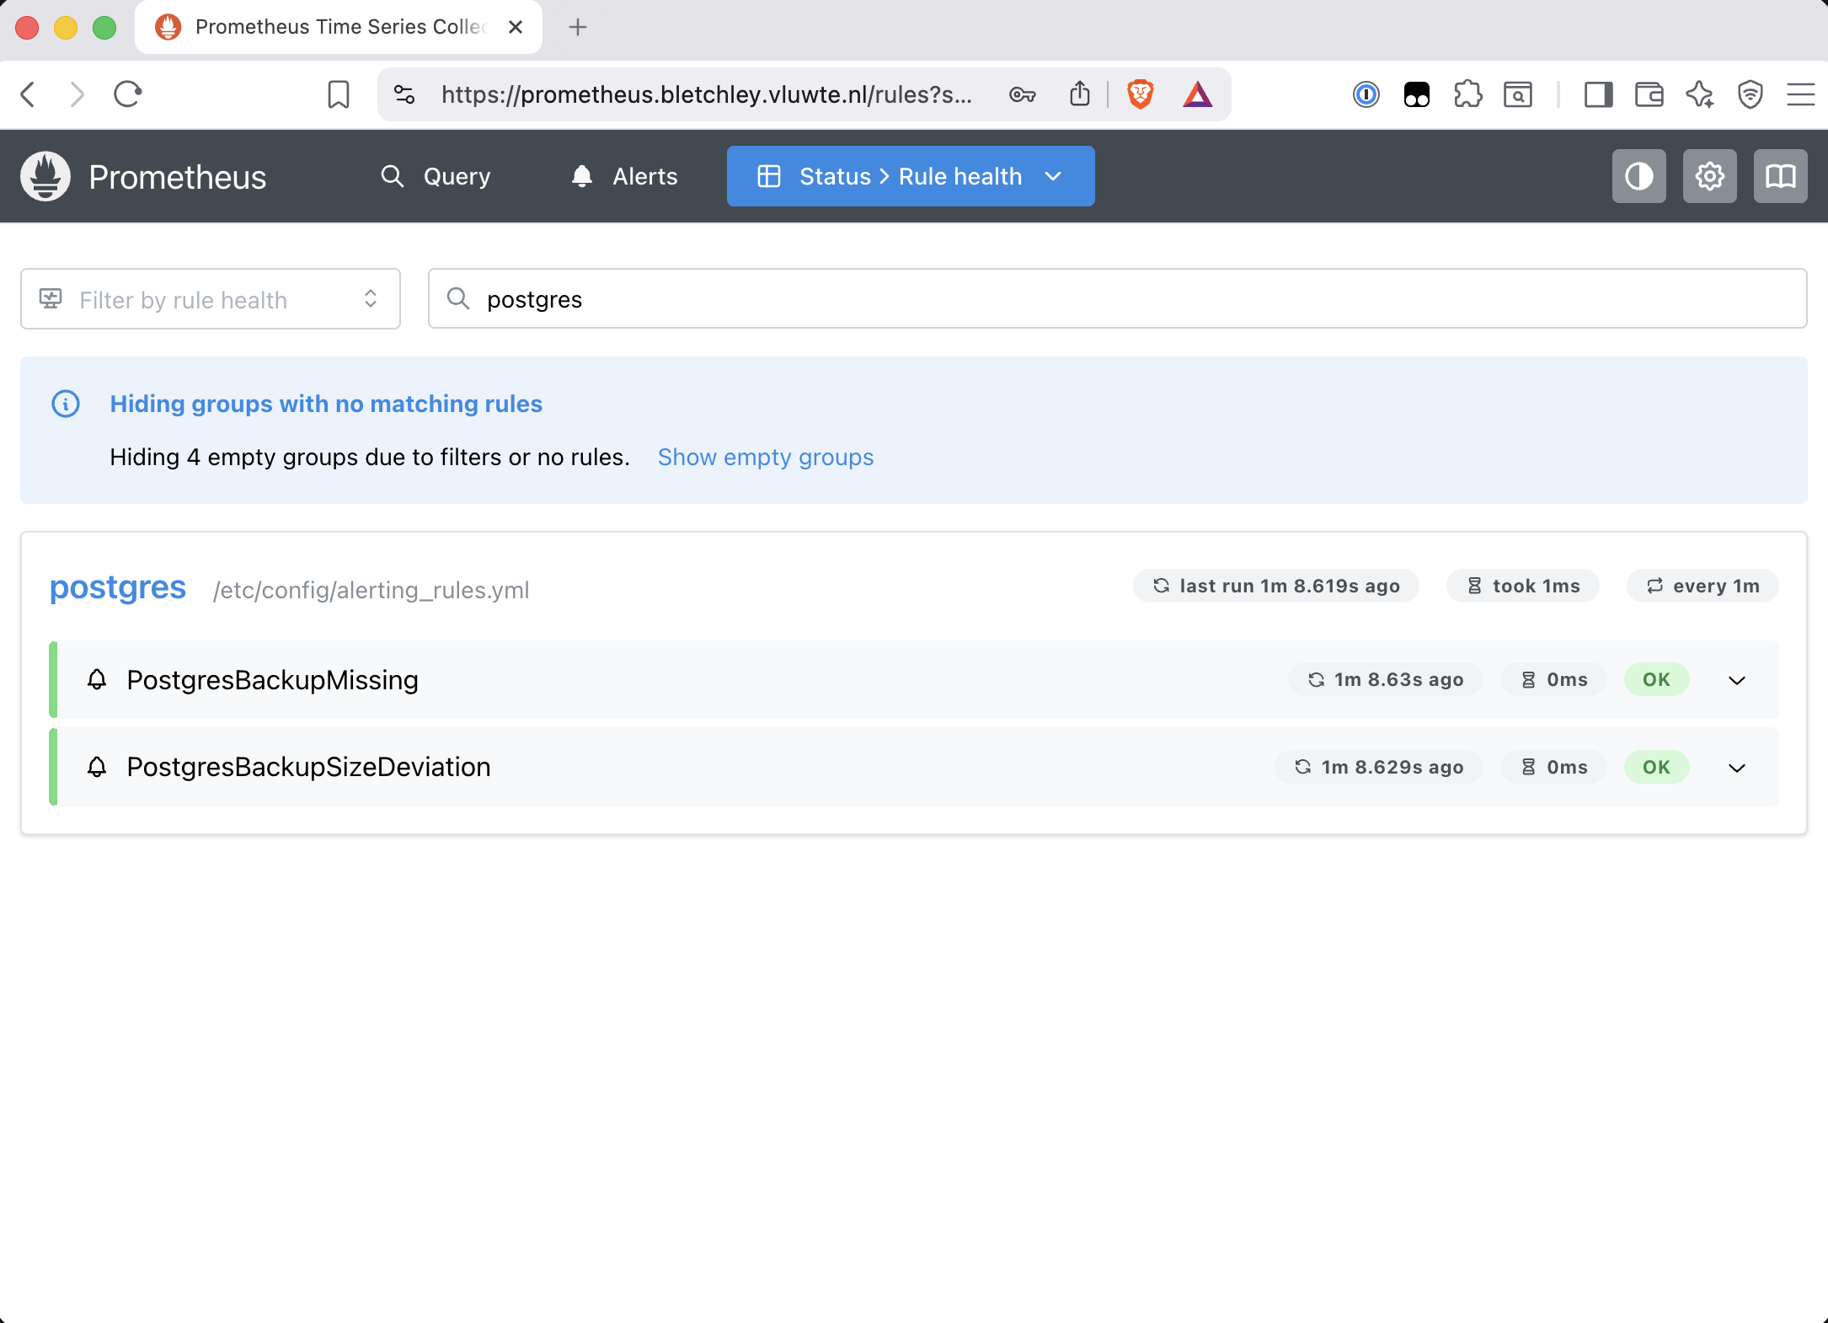Viewport: 1828px width, 1323px height.
Task: Open the settings gear menu
Action: [1709, 176]
